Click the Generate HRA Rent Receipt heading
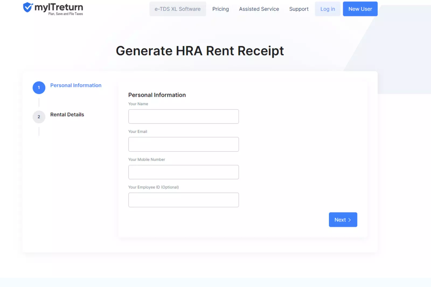Viewport: 431px width, 287px height. tap(200, 51)
